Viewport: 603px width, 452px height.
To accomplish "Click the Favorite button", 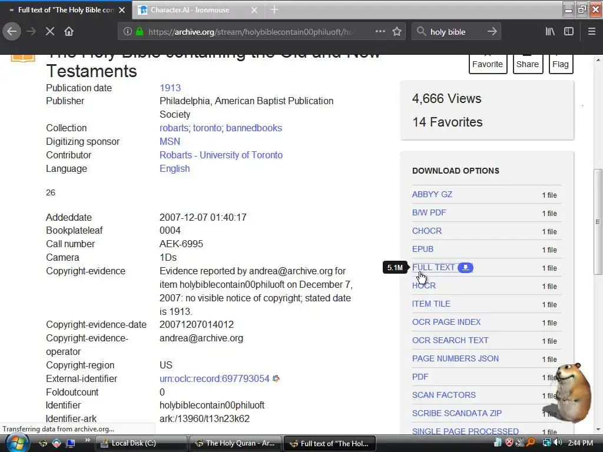I will 488,64.
